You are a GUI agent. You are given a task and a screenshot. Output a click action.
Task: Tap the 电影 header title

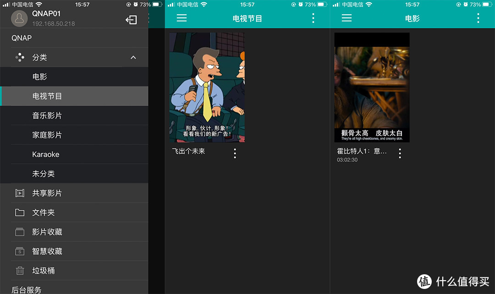412,19
